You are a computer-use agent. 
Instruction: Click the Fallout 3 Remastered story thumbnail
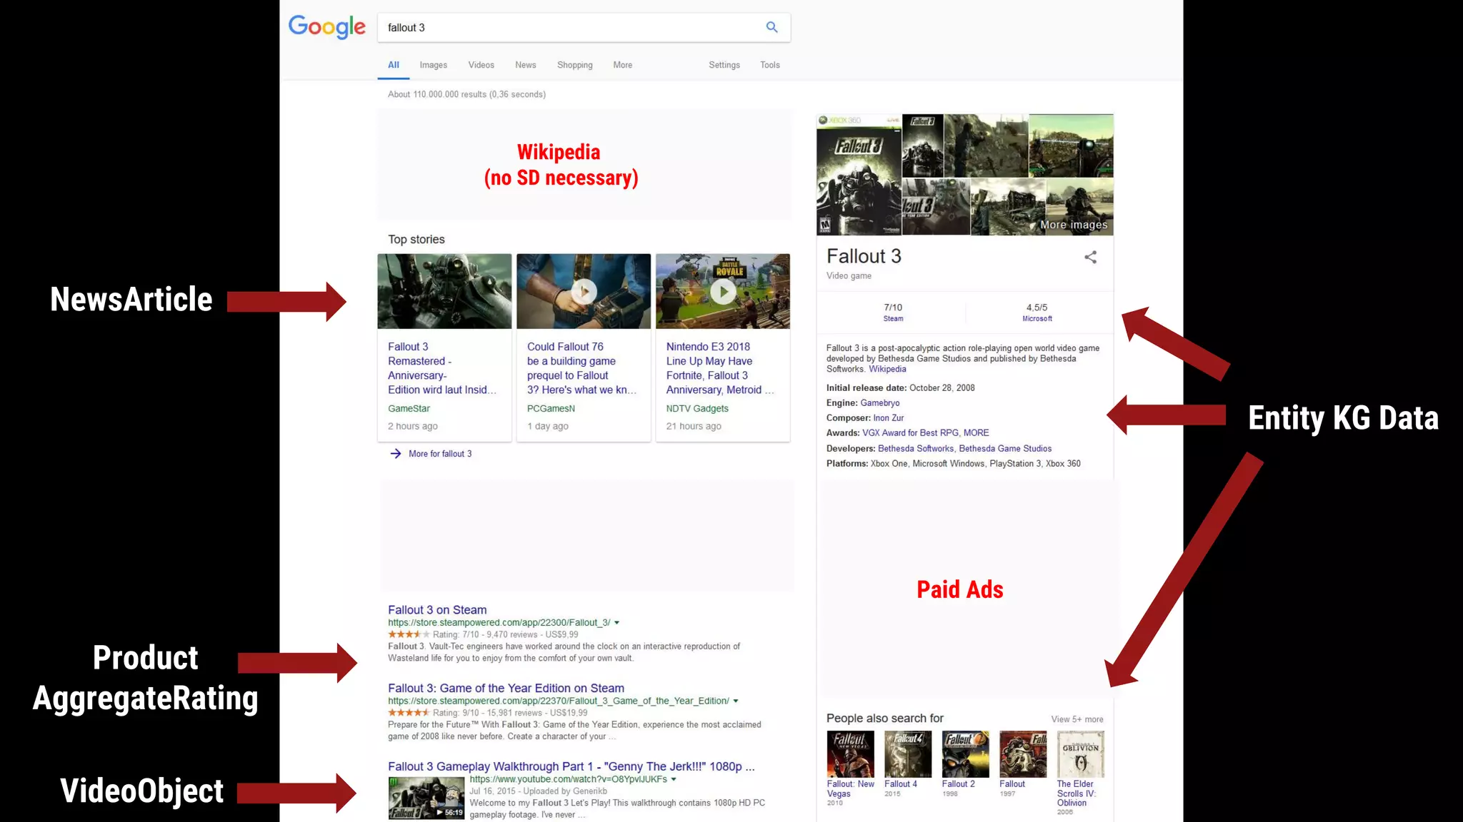(x=444, y=291)
